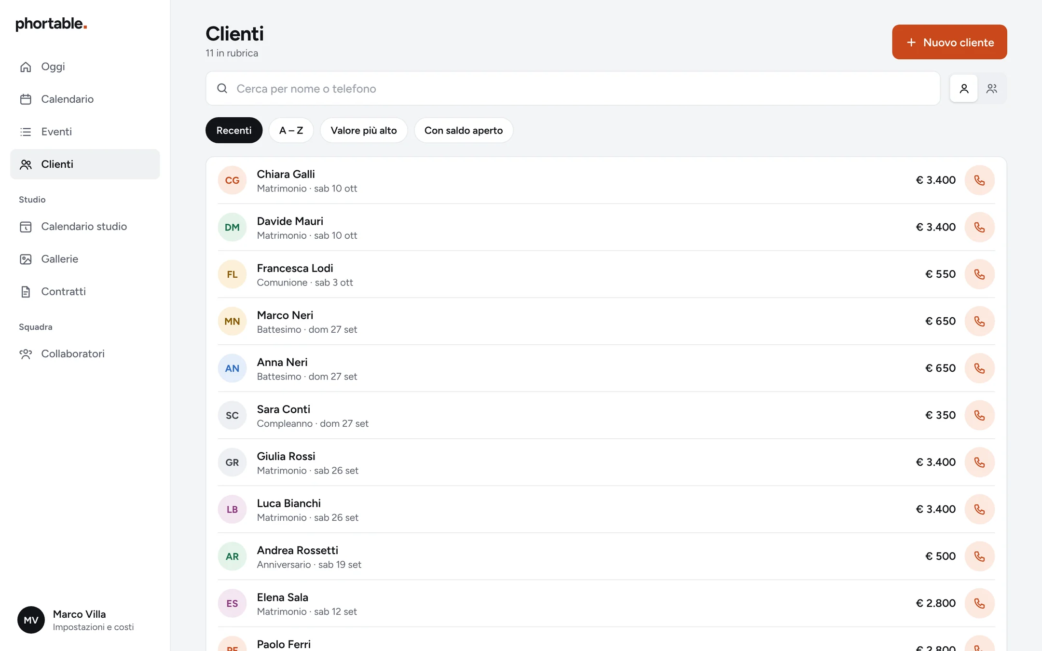Select the Paolo Ferri client name
The height and width of the screenshot is (651, 1042).
click(284, 644)
